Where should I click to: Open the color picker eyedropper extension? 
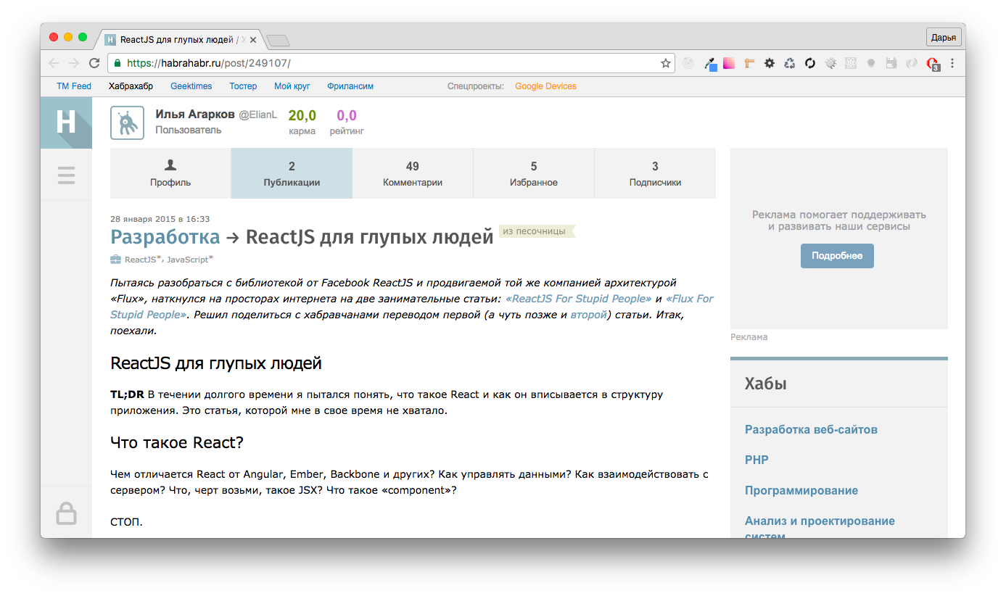[x=710, y=64]
